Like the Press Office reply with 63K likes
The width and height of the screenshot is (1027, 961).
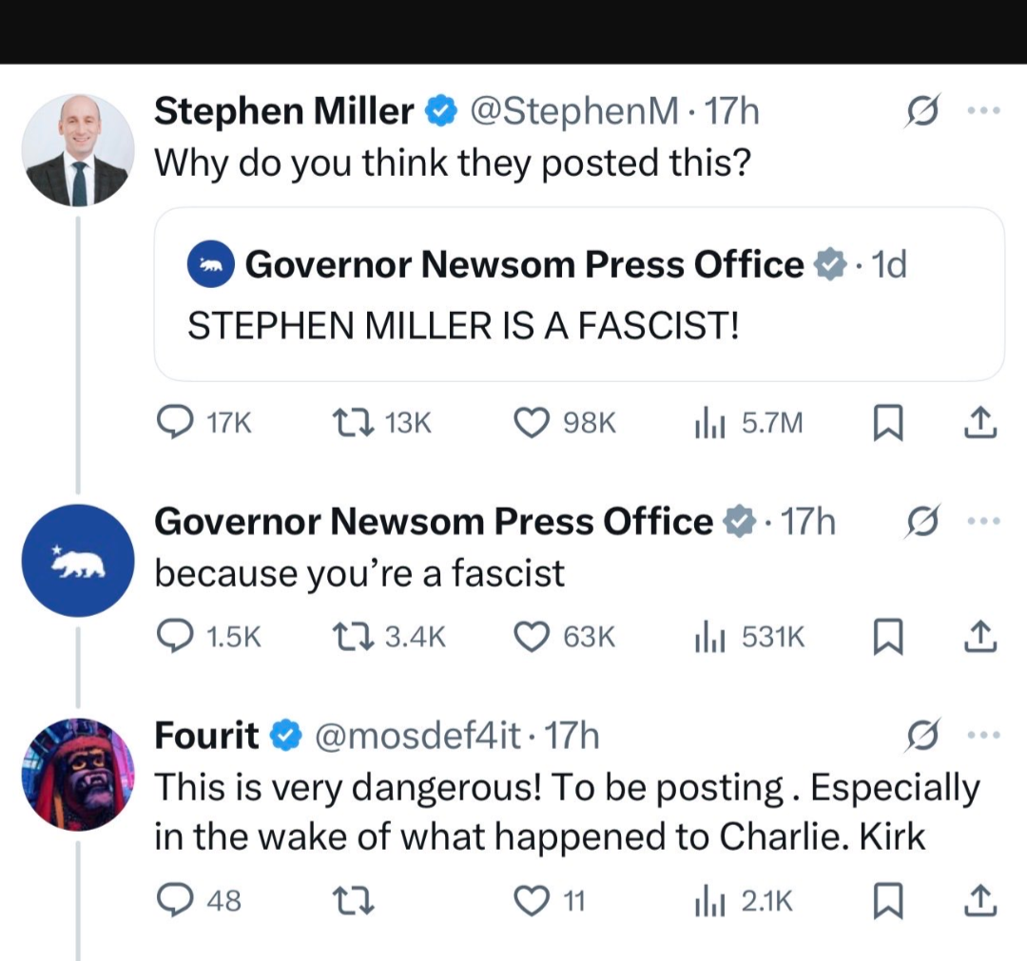[x=533, y=637]
